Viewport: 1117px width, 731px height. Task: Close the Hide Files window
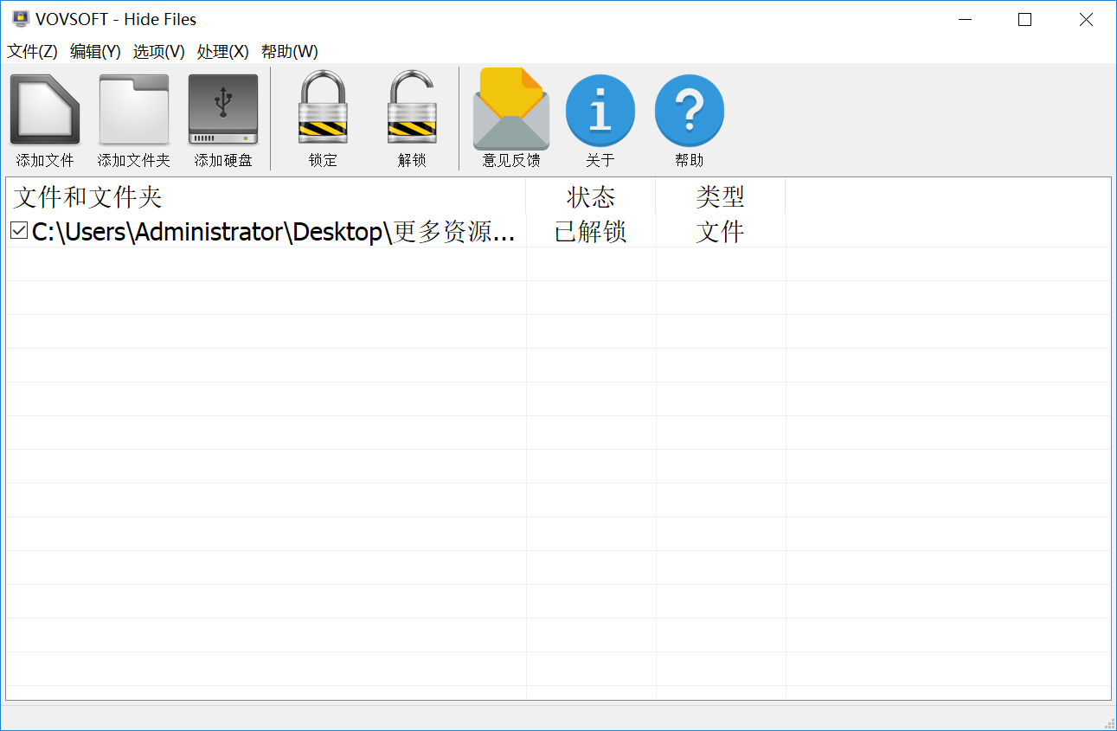(x=1086, y=20)
